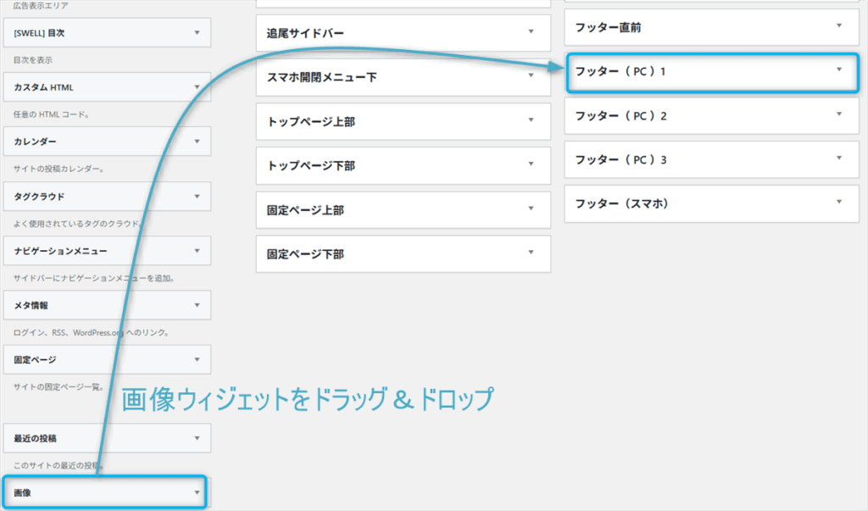
Task: Expand the 固定ページ widget arrow
Action: [197, 359]
